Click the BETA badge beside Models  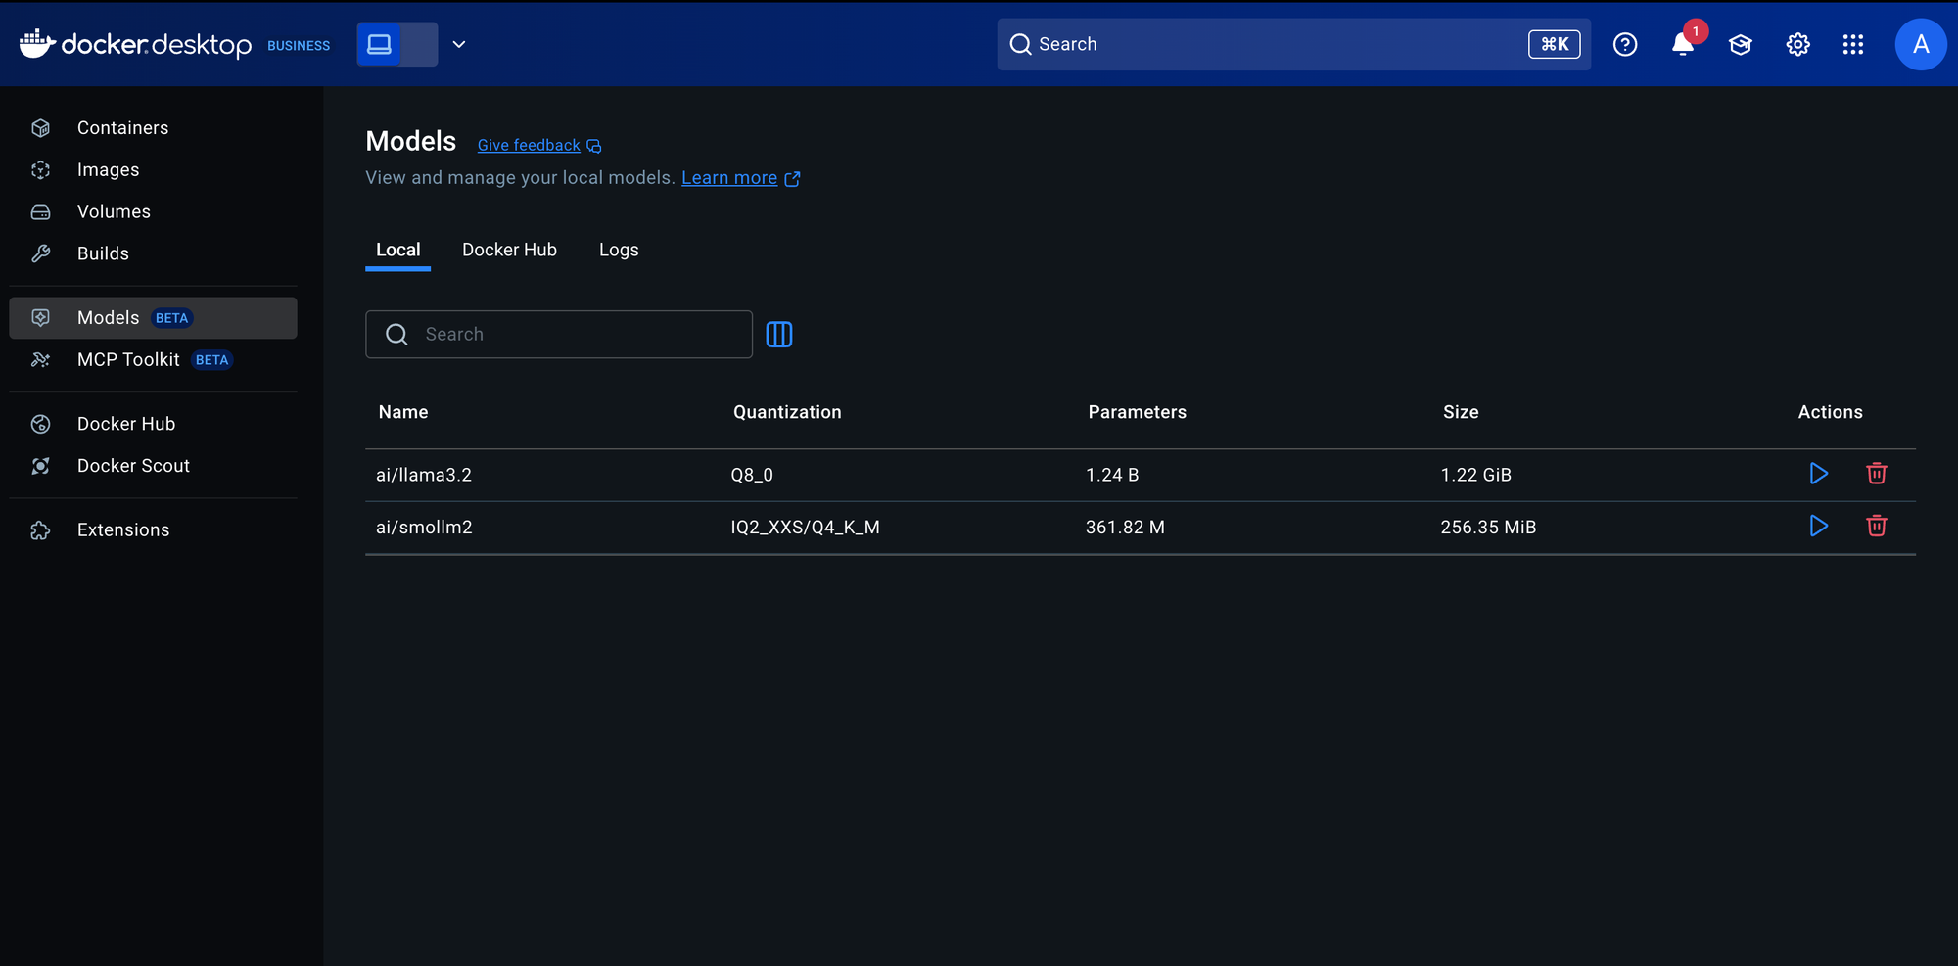coord(172,318)
